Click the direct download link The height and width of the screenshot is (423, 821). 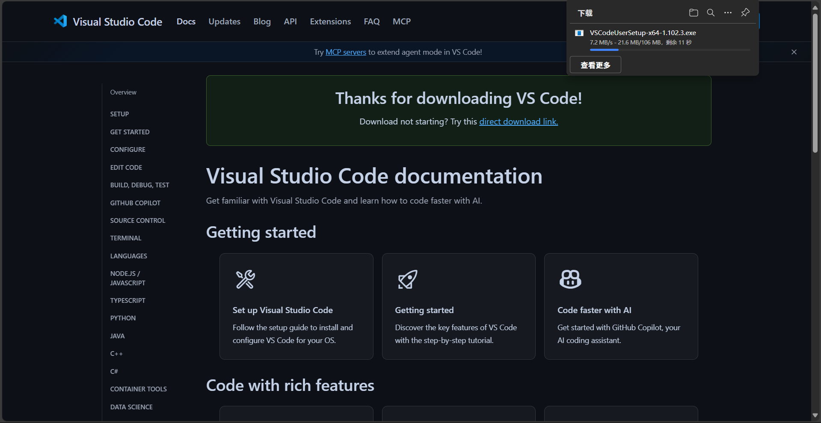click(x=519, y=121)
